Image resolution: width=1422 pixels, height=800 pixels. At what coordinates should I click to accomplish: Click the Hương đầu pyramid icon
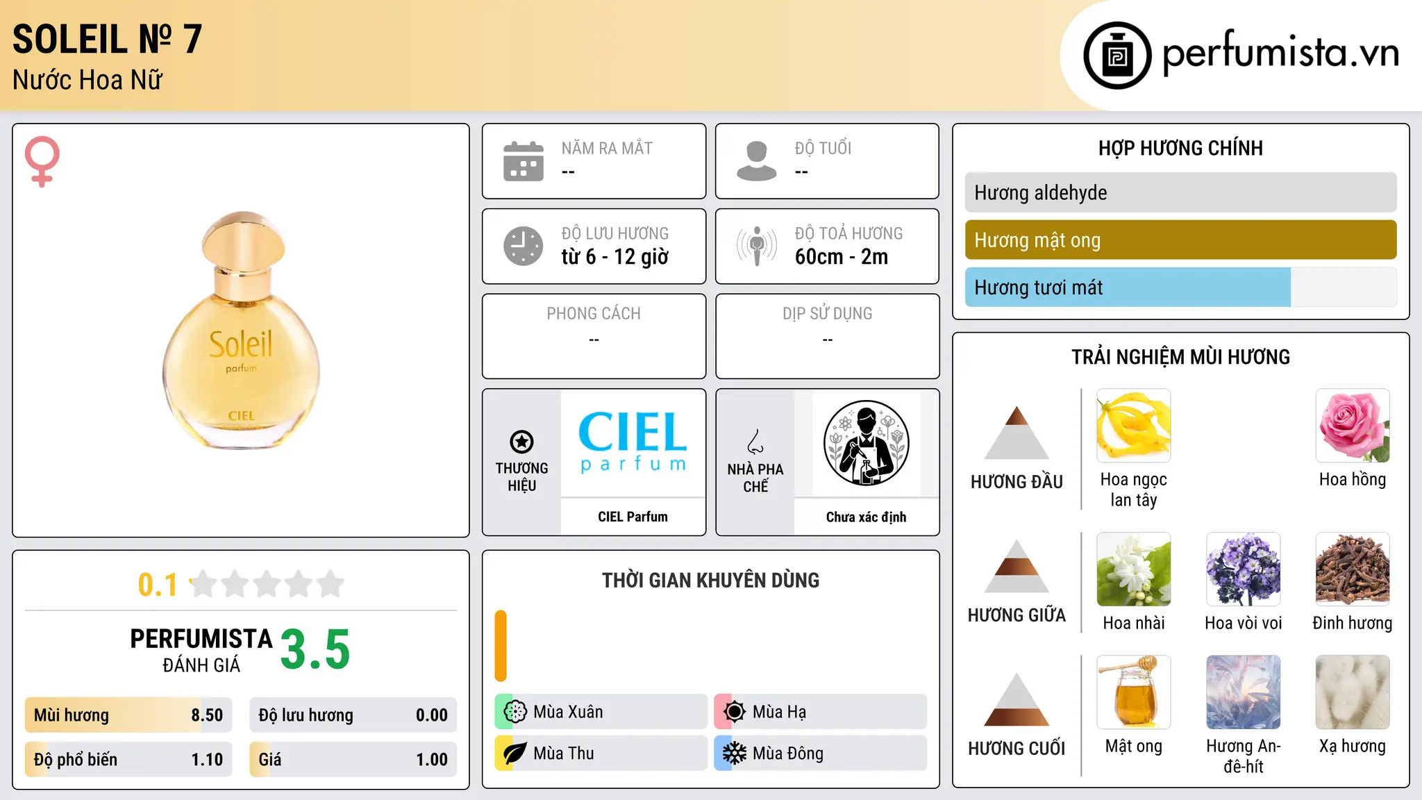[x=1017, y=433]
